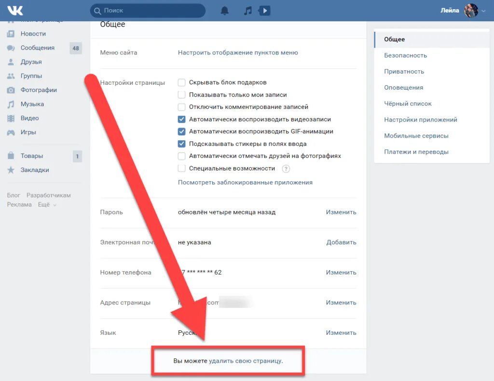Viewport: 494px width, 381px height.
Task: Open Новости in left menu
Action: tap(33, 34)
